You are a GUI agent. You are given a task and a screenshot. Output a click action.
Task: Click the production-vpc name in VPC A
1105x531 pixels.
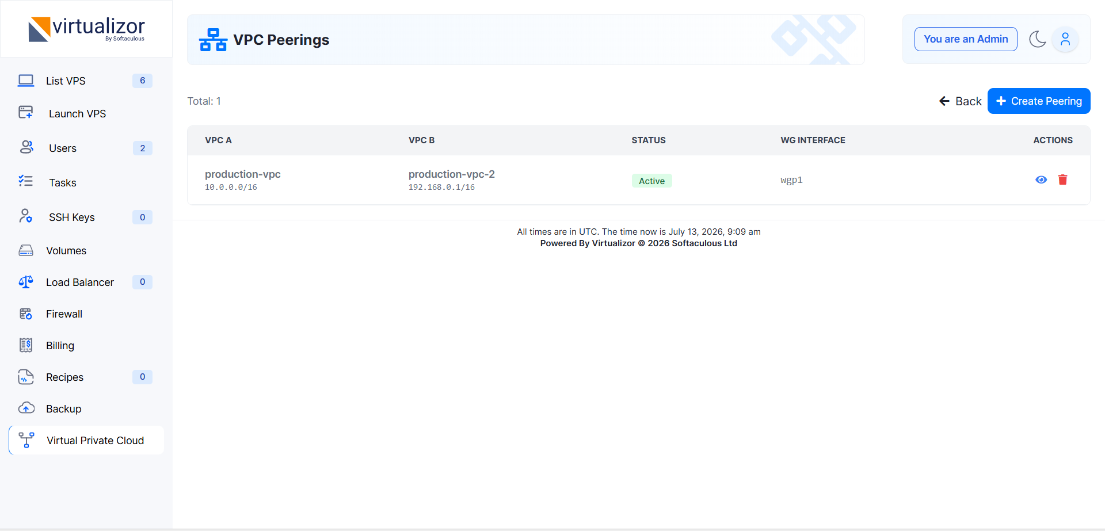click(243, 174)
